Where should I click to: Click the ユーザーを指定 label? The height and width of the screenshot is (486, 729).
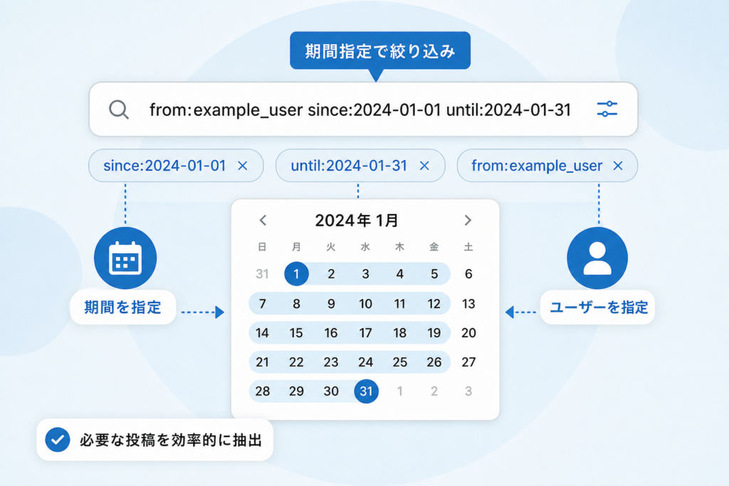tap(598, 307)
